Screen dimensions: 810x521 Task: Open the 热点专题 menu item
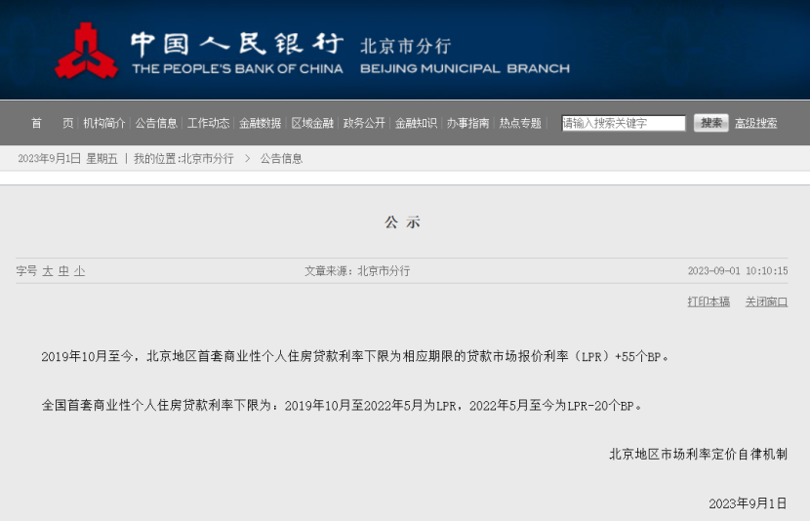tap(520, 123)
